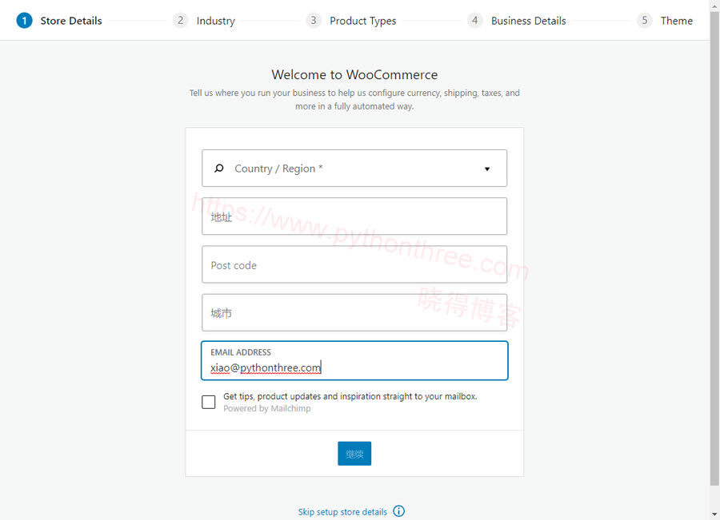Click the step 3 circle for Product Types
720x520 pixels.
(313, 21)
